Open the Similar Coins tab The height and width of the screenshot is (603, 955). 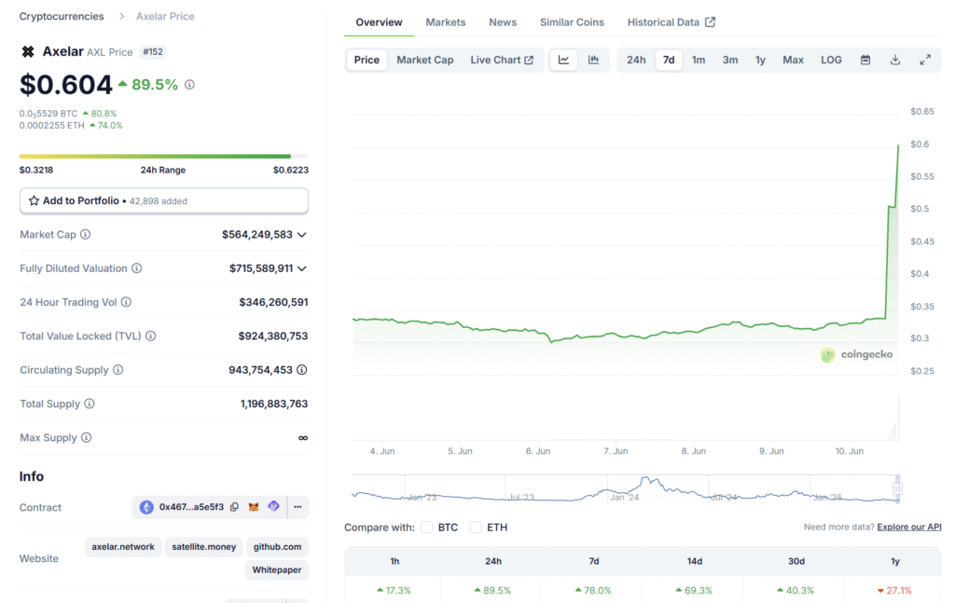pos(572,22)
